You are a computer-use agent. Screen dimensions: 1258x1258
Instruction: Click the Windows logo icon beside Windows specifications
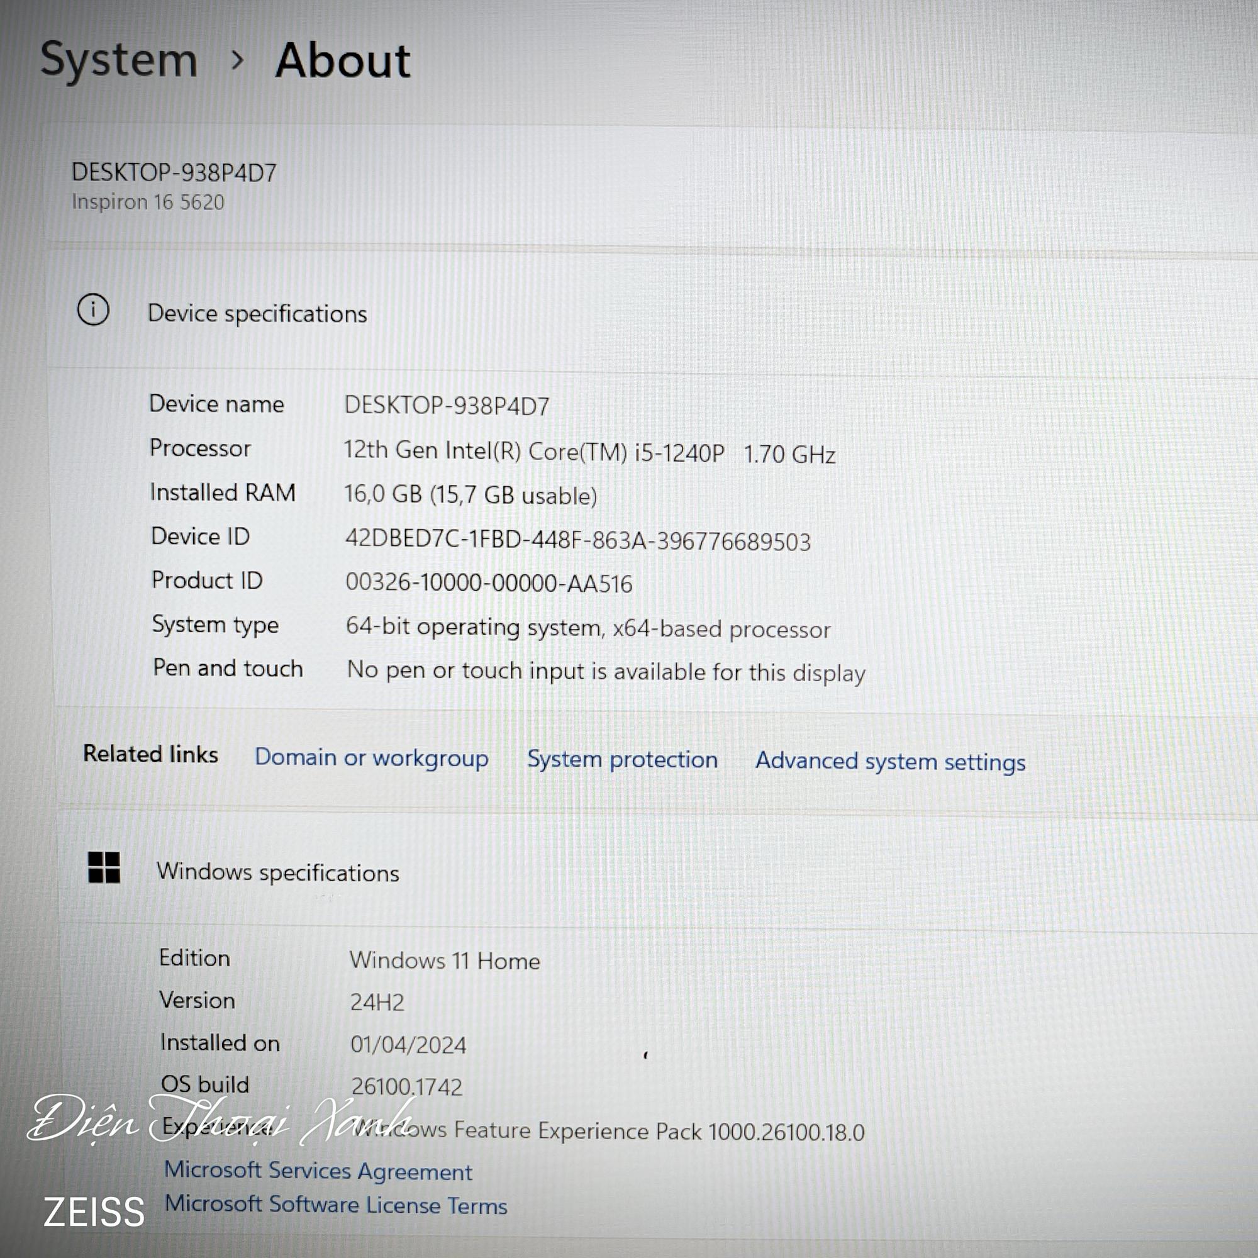pos(104,867)
